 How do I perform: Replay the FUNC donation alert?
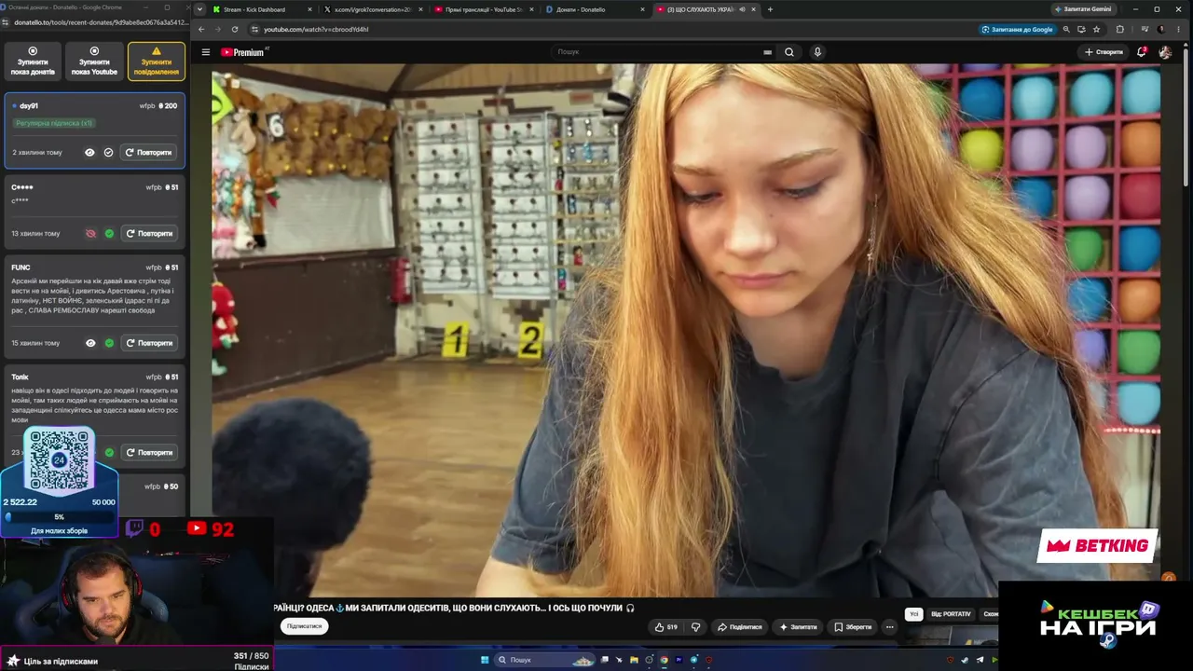tap(149, 343)
